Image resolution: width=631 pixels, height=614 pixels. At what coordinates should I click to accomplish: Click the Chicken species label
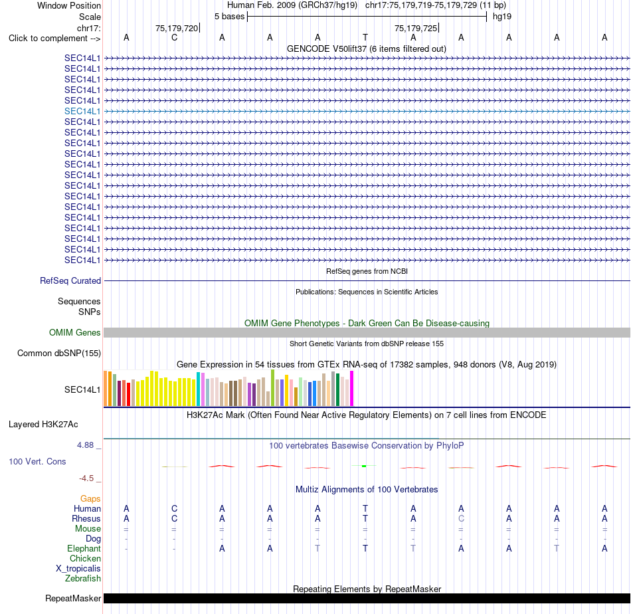coord(85,558)
